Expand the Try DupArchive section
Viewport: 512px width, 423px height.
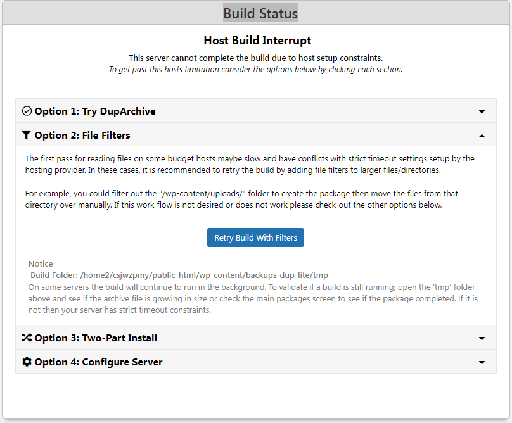(253, 111)
